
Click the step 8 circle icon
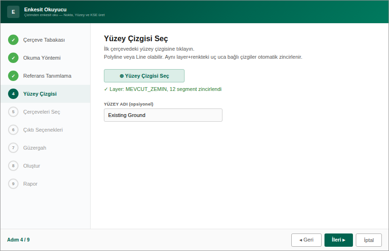pyautogui.click(x=13, y=166)
